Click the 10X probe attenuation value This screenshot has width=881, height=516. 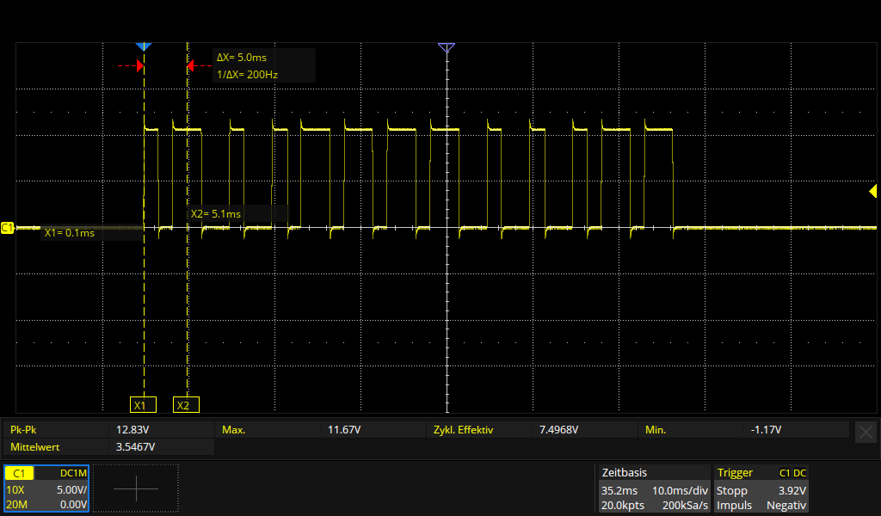pyautogui.click(x=15, y=489)
